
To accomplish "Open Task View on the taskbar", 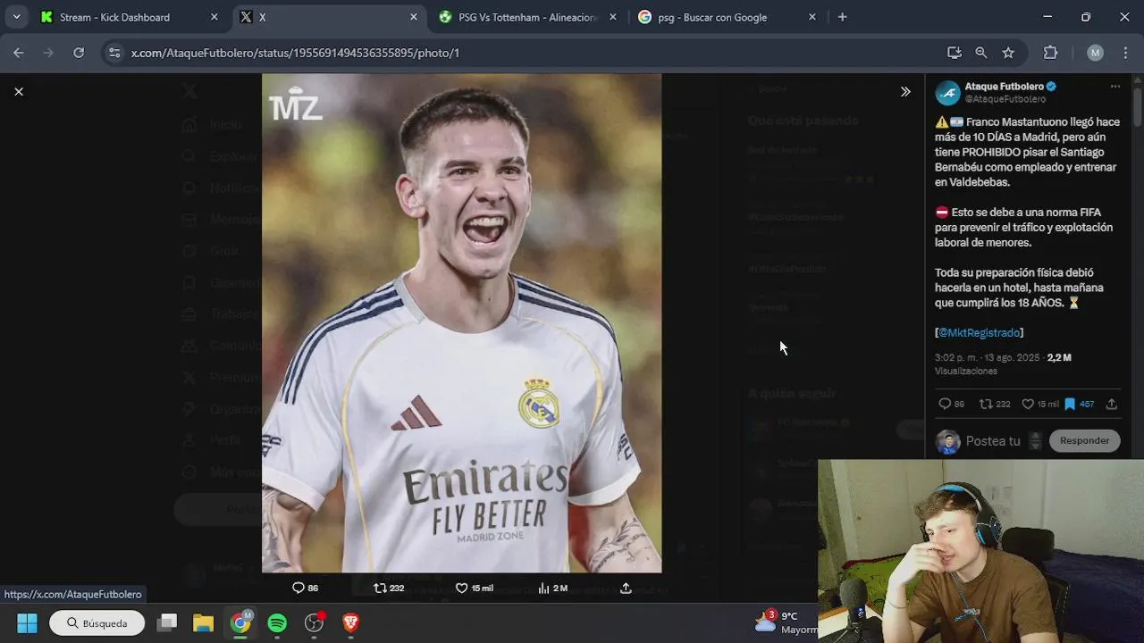I will tap(166, 622).
